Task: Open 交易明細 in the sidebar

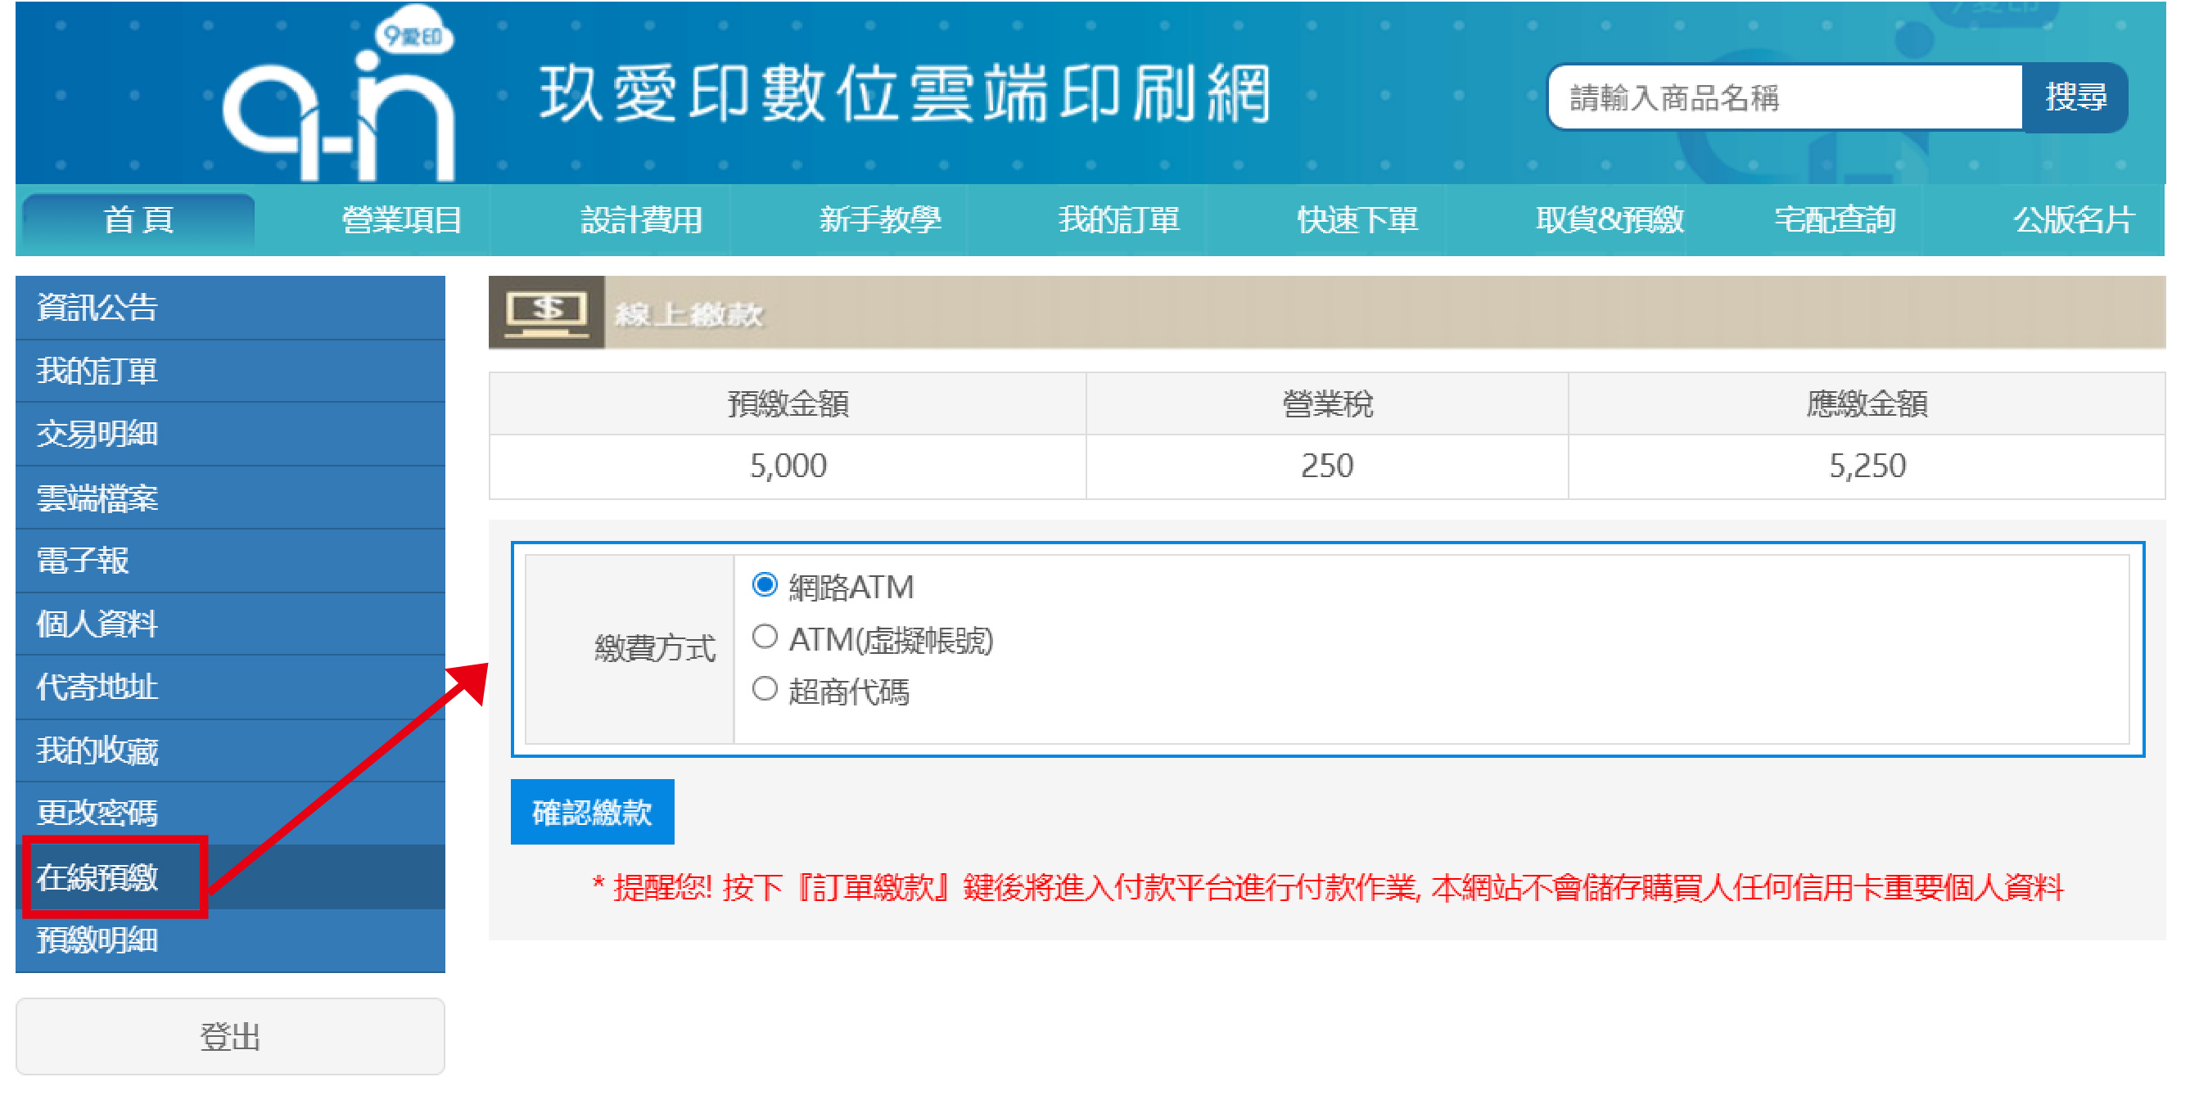Action: tap(230, 435)
